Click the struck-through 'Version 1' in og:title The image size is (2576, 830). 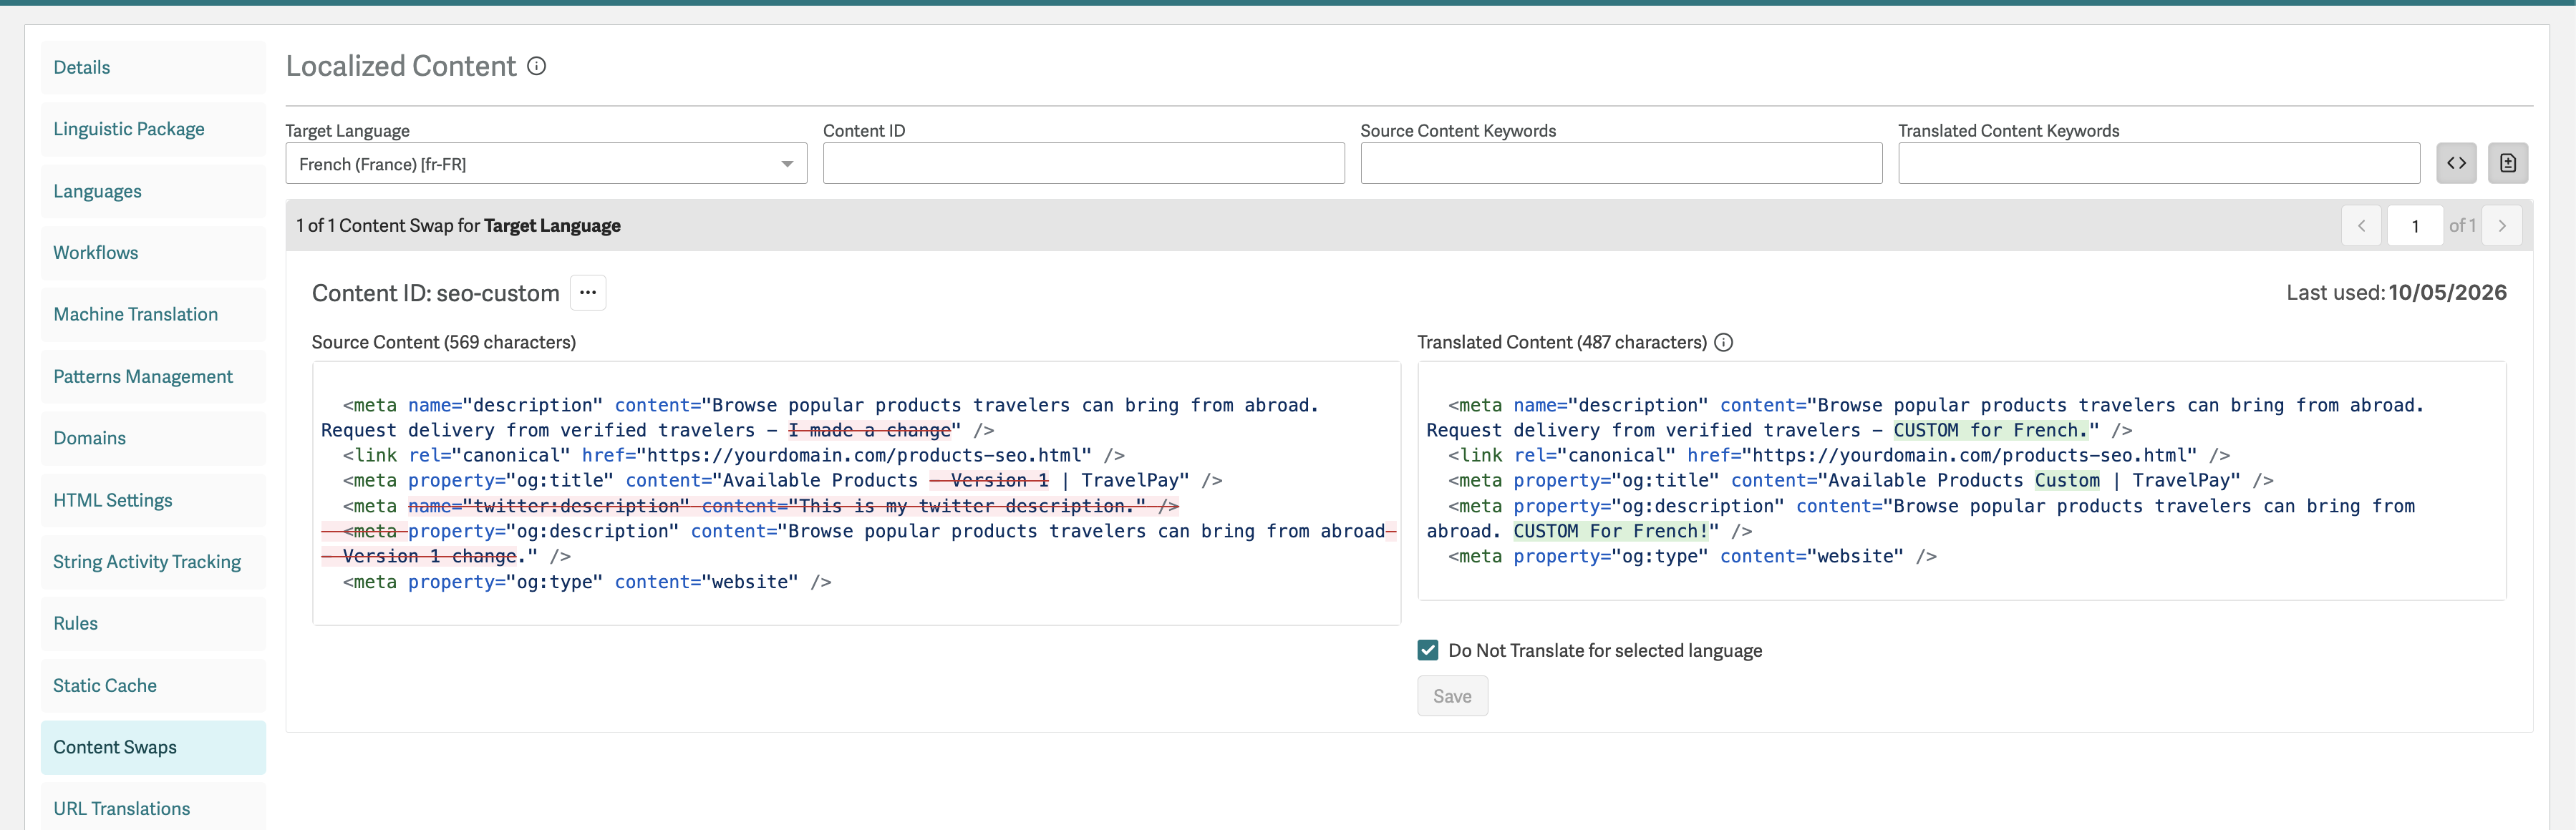pyautogui.click(x=989, y=480)
